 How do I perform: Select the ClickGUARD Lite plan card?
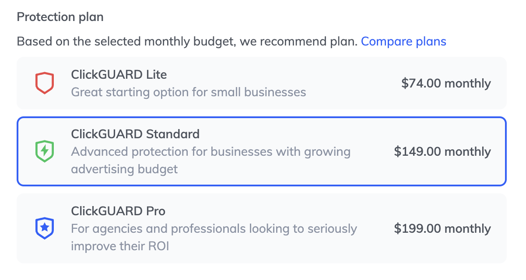tap(262, 83)
